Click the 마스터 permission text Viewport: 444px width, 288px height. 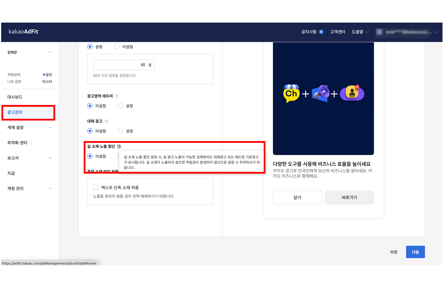[x=47, y=82]
